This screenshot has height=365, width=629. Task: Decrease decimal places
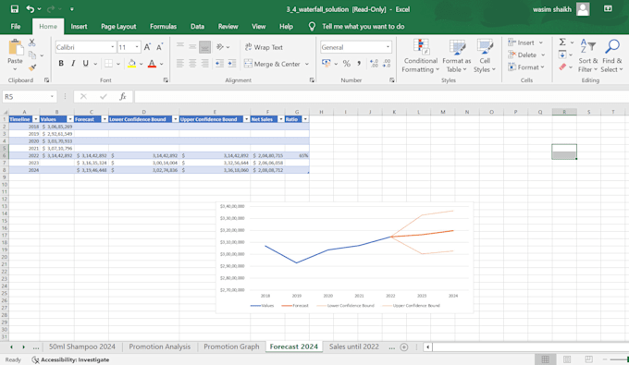[387, 64]
